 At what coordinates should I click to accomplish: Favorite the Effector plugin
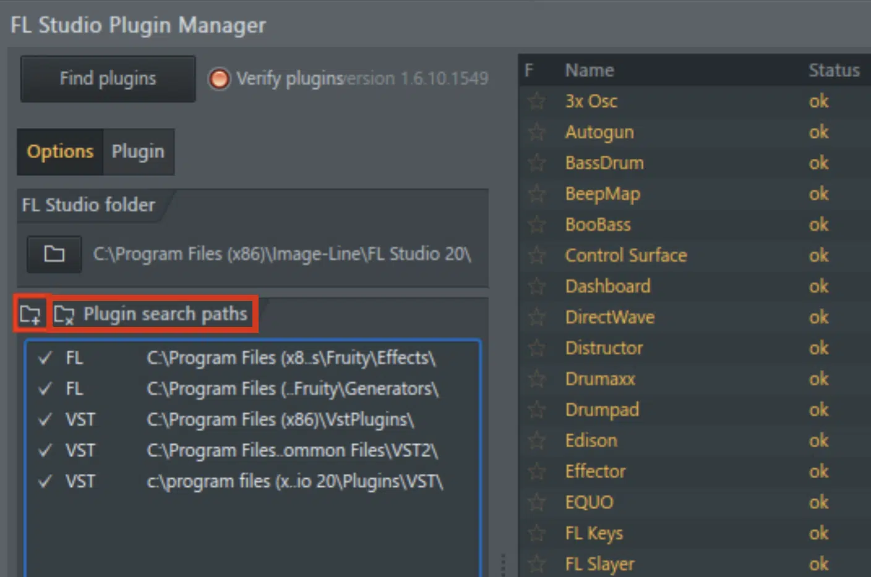(x=536, y=471)
